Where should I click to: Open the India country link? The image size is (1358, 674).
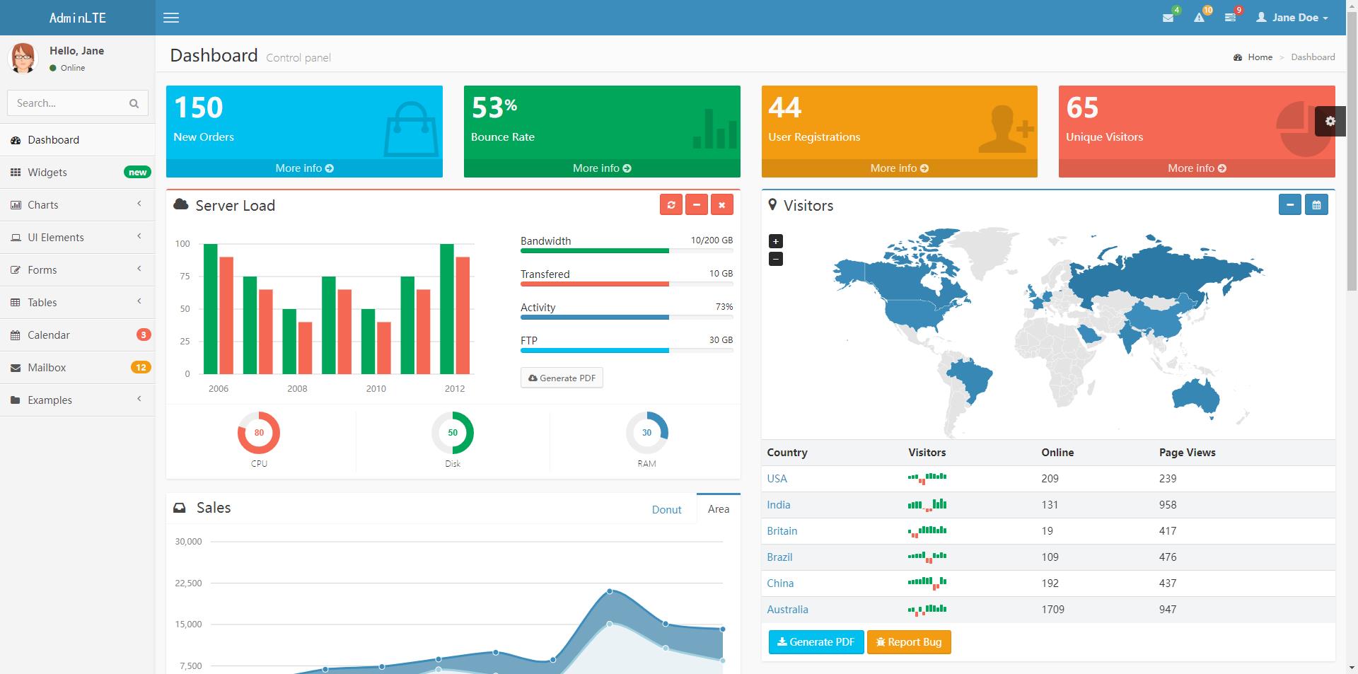point(779,505)
